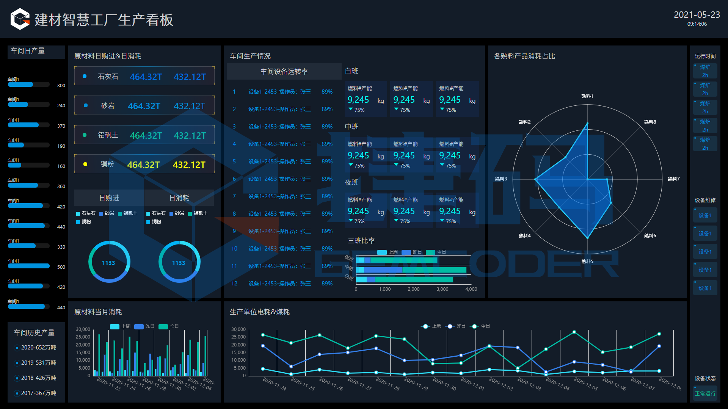This screenshot has width=728, height=409.
Task: Click the bullet icon next to 2017-367万吨
Action: coord(17,393)
